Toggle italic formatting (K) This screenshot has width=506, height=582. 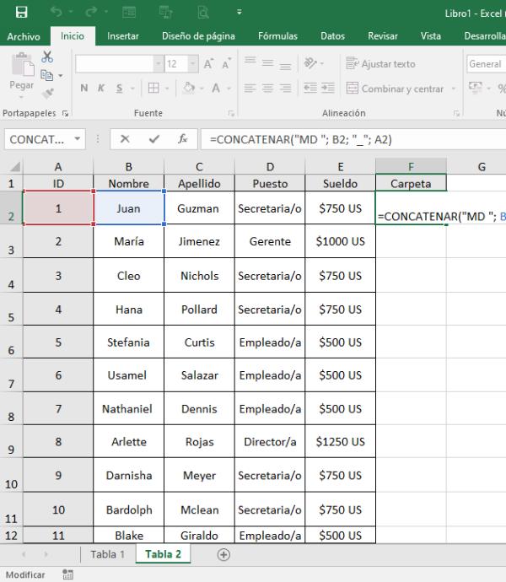(x=101, y=89)
